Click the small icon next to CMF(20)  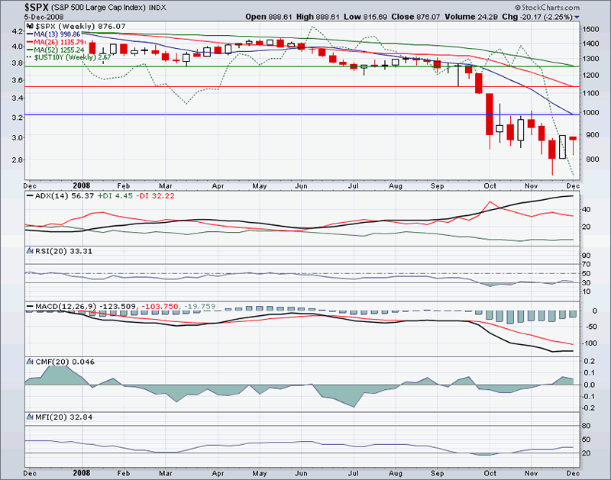click(x=30, y=362)
